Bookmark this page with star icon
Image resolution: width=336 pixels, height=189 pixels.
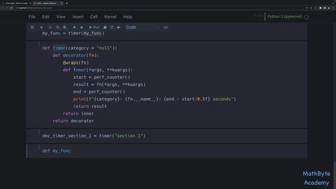315,8
